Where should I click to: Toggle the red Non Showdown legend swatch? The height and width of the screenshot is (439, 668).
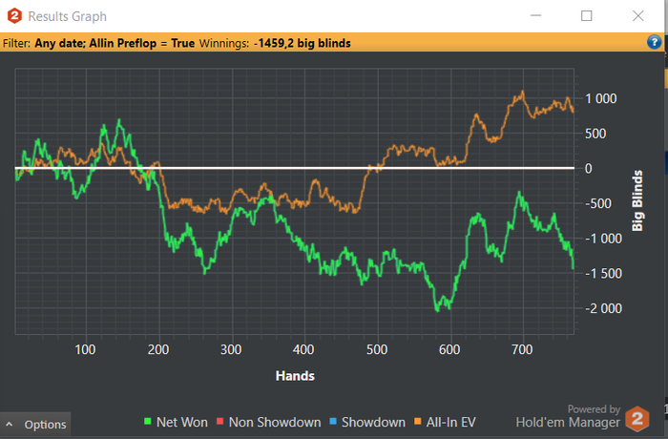[x=219, y=422]
